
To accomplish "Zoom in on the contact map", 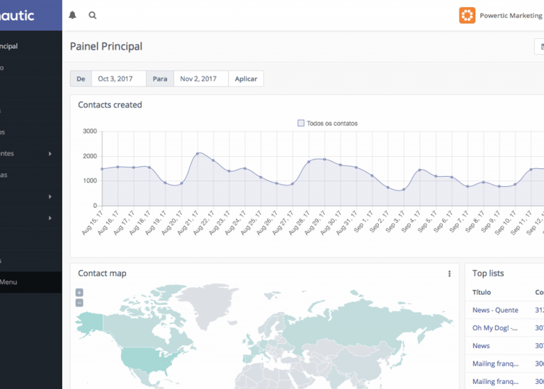I will (79, 293).
